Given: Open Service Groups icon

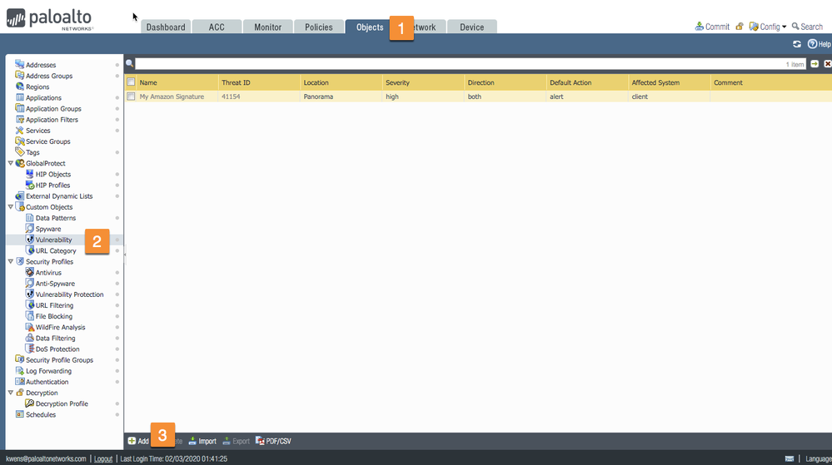Looking at the screenshot, I should tap(20, 141).
